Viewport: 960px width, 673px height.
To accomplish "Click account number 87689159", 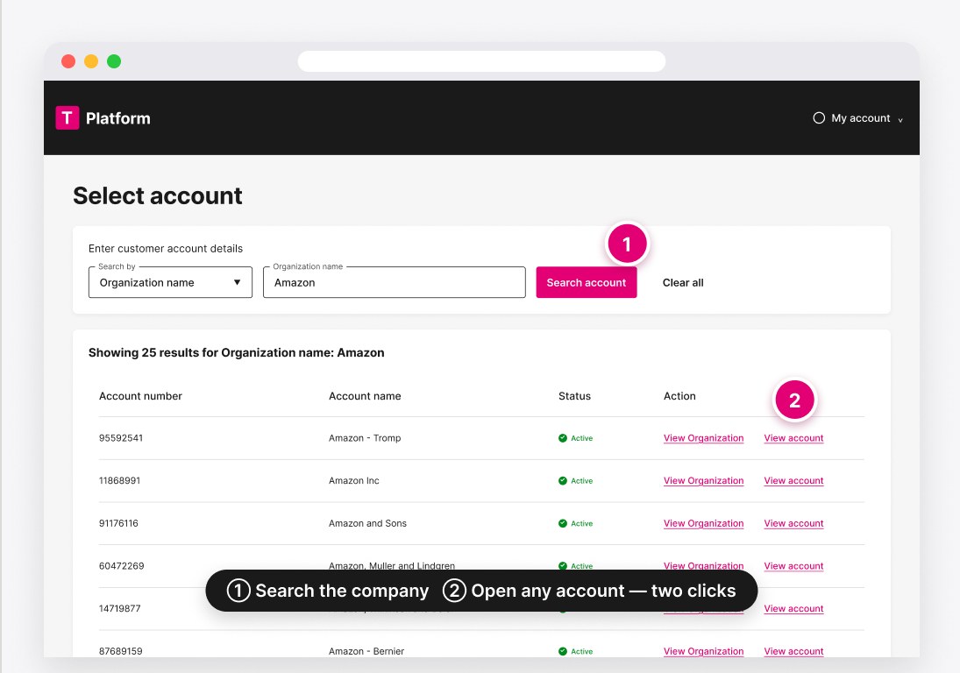I will point(121,652).
